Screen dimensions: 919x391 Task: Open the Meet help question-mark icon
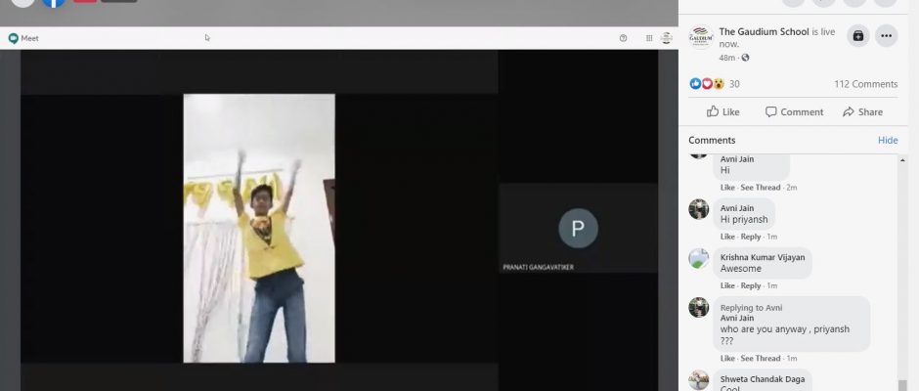point(623,38)
